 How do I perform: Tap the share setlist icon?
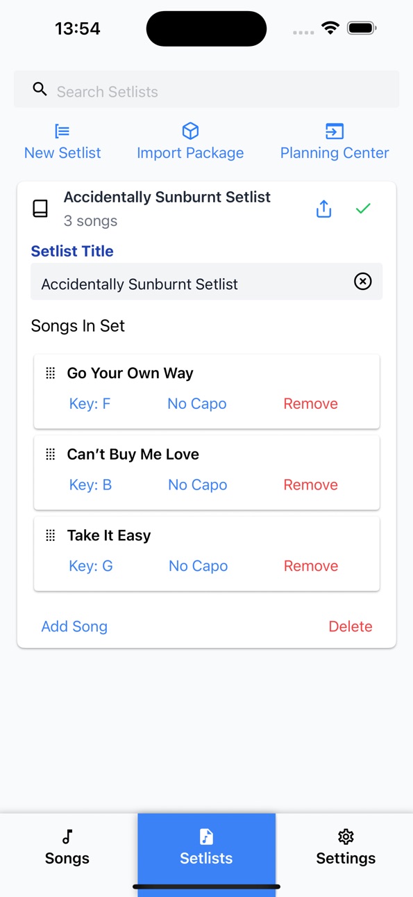coord(323,209)
